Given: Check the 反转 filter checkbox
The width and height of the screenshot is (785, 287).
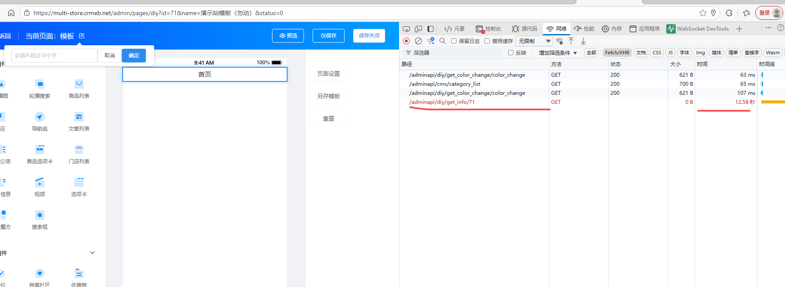Looking at the screenshot, I should (x=511, y=53).
